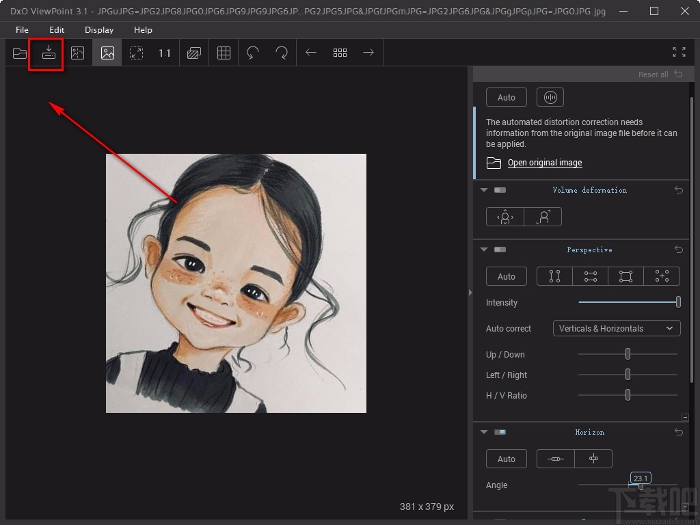Screen dimensions: 700x525
Task: Collapse the Volume deformation section
Action: click(483, 190)
